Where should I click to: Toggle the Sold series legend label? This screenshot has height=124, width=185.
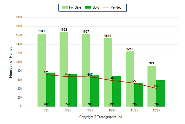click(96, 7)
